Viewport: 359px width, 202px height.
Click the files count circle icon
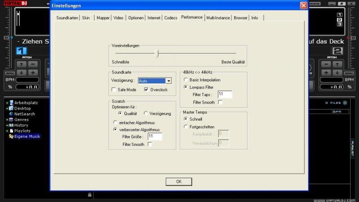(345, 103)
